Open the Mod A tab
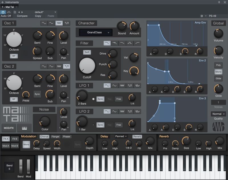This screenshot has width=228, height=180. coord(6,146)
